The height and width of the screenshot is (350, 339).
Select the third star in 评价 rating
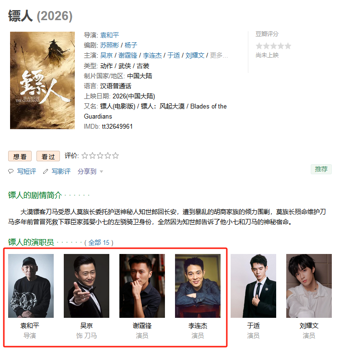[100, 156]
